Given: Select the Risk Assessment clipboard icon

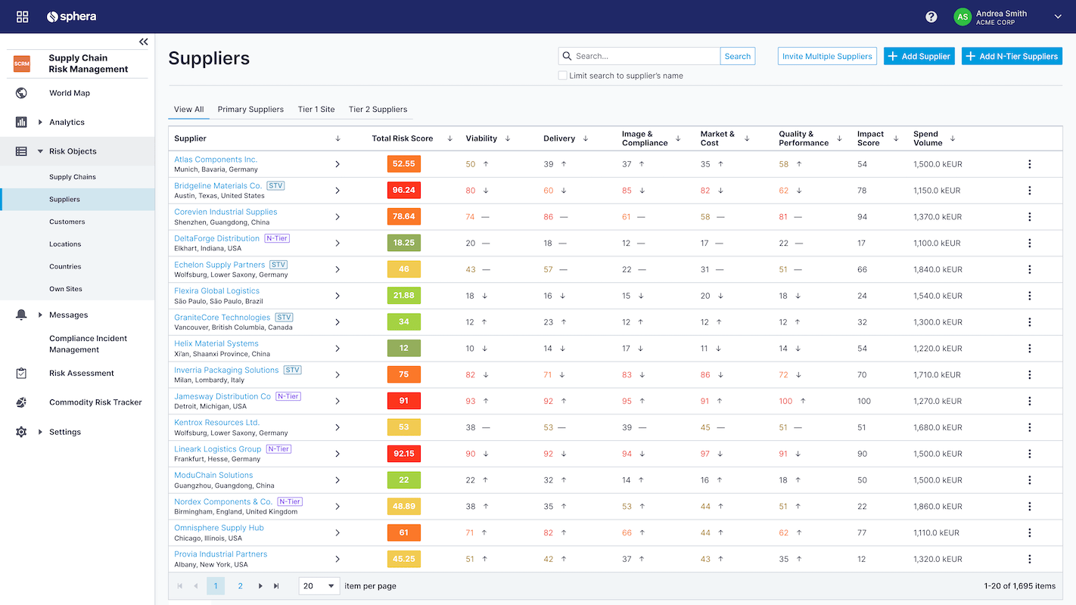Looking at the screenshot, I should 20,373.
